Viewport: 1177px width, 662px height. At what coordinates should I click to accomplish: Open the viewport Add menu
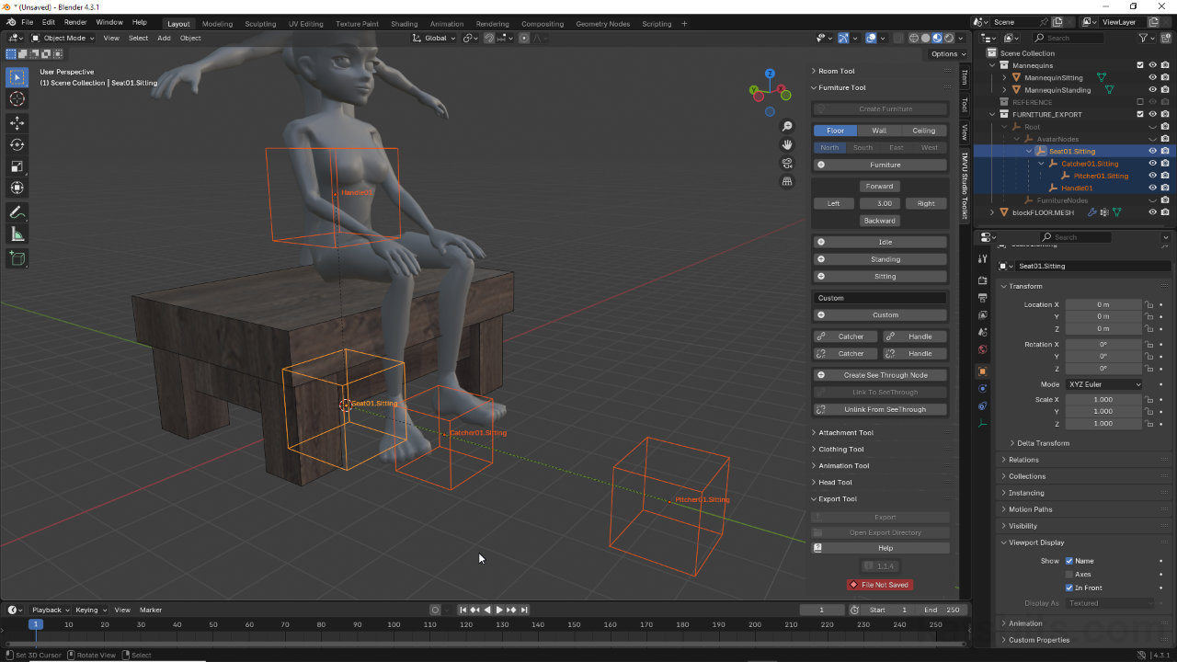(x=164, y=38)
